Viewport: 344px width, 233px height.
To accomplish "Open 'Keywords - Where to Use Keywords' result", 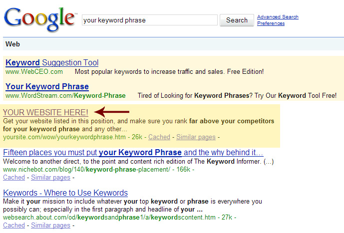I will pyautogui.click(x=65, y=193).
